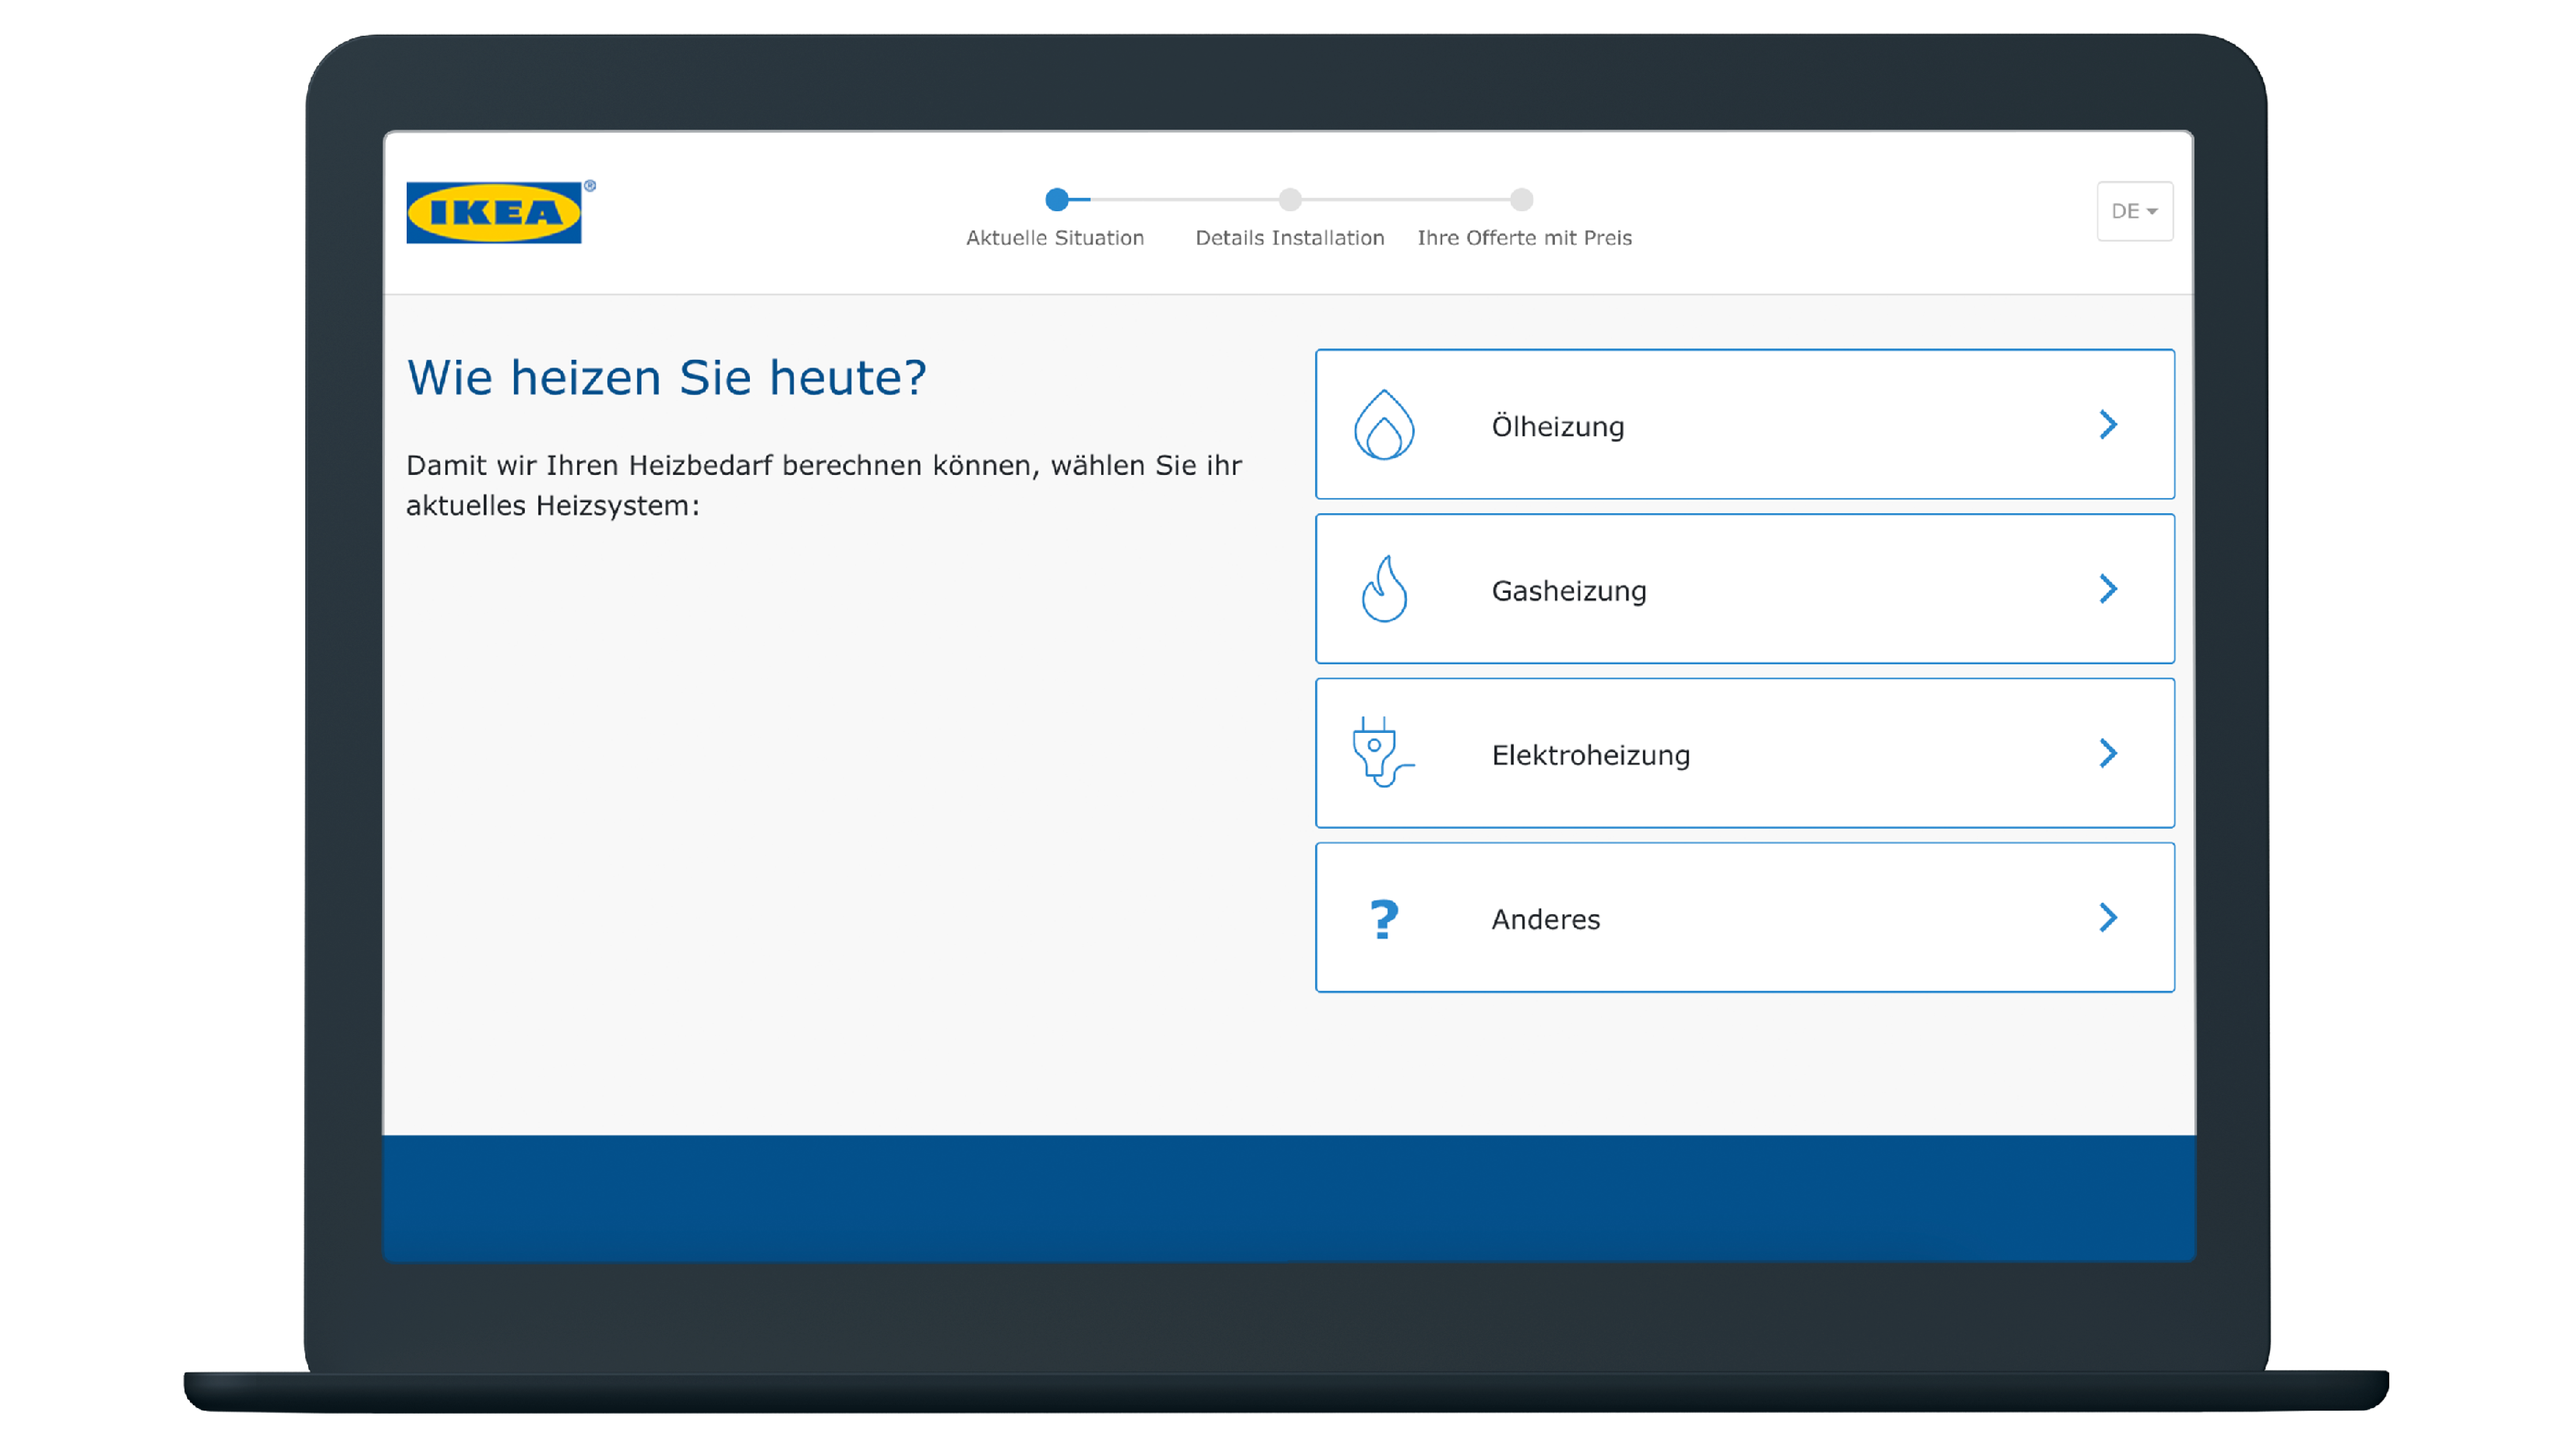Screen dimensions: 2576x1449
Task: Click the chevron arrow on Gasheizung row
Action: (x=2108, y=589)
